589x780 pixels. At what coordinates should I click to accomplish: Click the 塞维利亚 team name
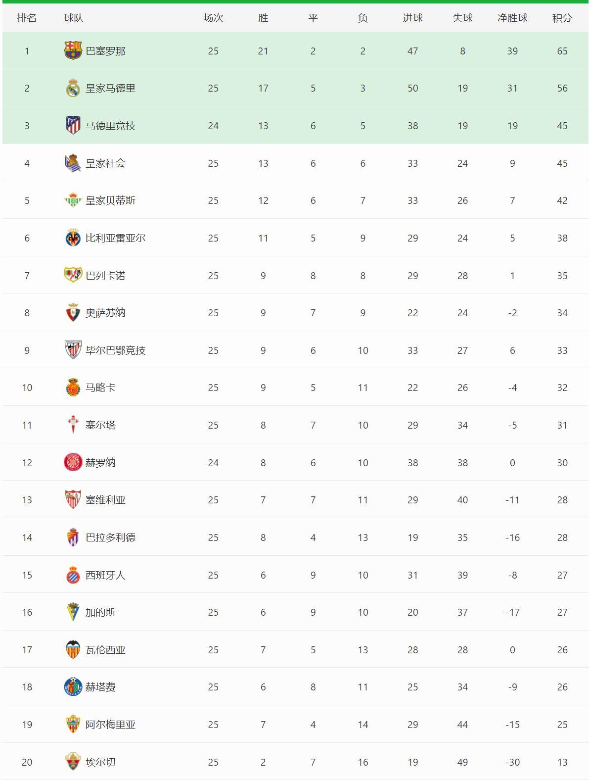tap(105, 500)
